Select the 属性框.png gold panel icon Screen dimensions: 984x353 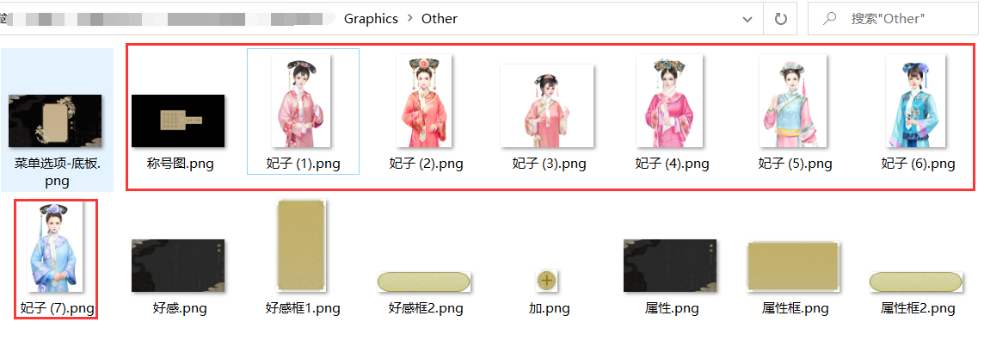[x=793, y=266]
